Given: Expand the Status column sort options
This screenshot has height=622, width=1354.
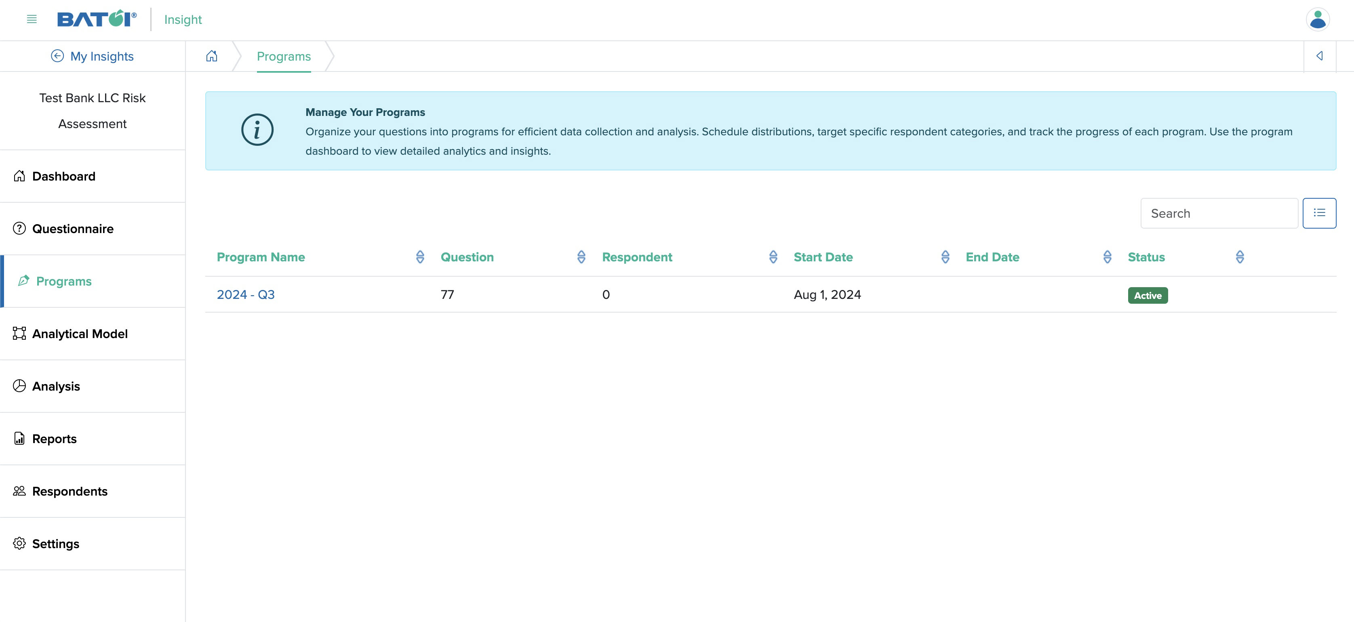Looking at the screenshot, I should pyautogui.click(x=1241, y=256).
